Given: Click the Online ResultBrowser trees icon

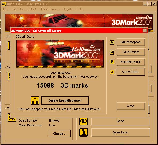Looking at the screenshot, I should [x=35, y=101].
